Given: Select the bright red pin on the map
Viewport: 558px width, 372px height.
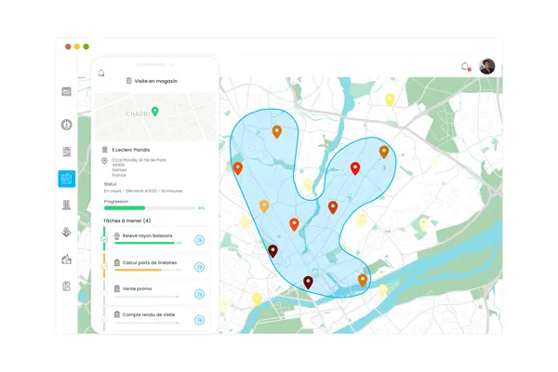Looking at the screenshot, I should pos(355,168).
